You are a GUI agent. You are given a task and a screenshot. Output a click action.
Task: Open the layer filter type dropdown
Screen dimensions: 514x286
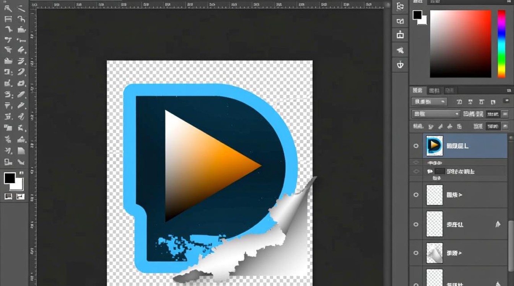429,102
